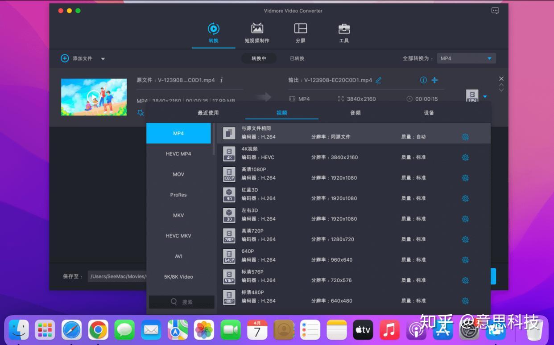Open settings gear for 高清1080P preset
Viewport: 554px width, 345px height.
(465, 177)
